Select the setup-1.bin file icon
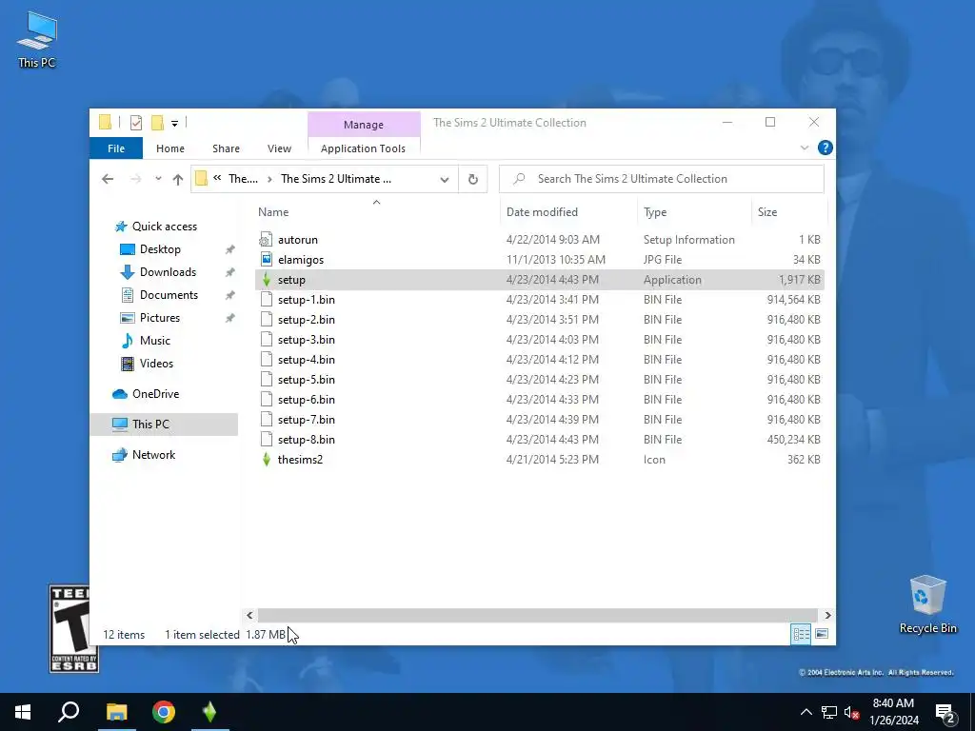975x731 pixels. [267, 300]
